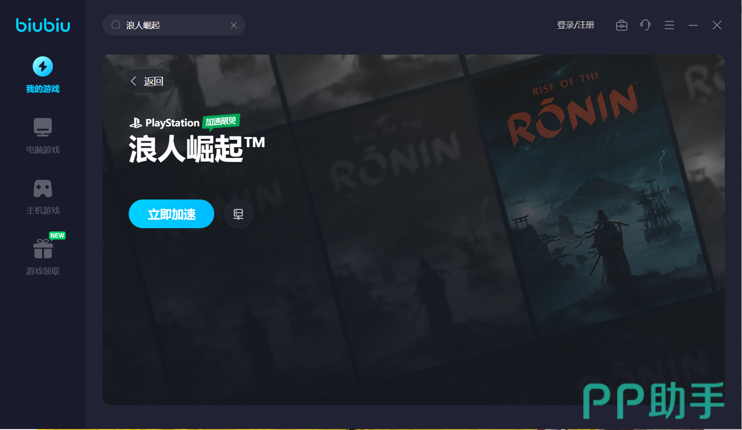Open the 游戏领取 gift icon
This screenshot has width=742, height=430.
[x=43, y=249]
